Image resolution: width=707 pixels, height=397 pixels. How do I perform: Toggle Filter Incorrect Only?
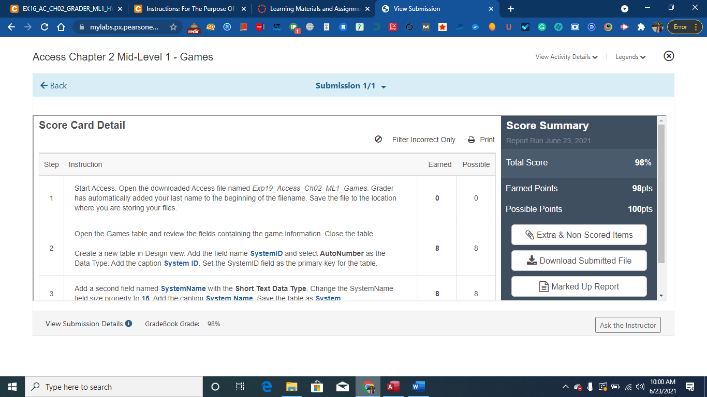[416, 140]
